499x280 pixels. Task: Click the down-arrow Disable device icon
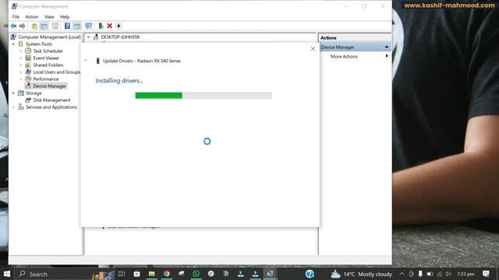[x=119, y=26]
